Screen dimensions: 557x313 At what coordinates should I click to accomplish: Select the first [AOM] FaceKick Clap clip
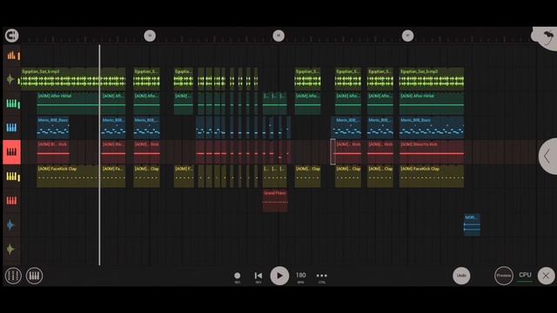coord(69,176)
